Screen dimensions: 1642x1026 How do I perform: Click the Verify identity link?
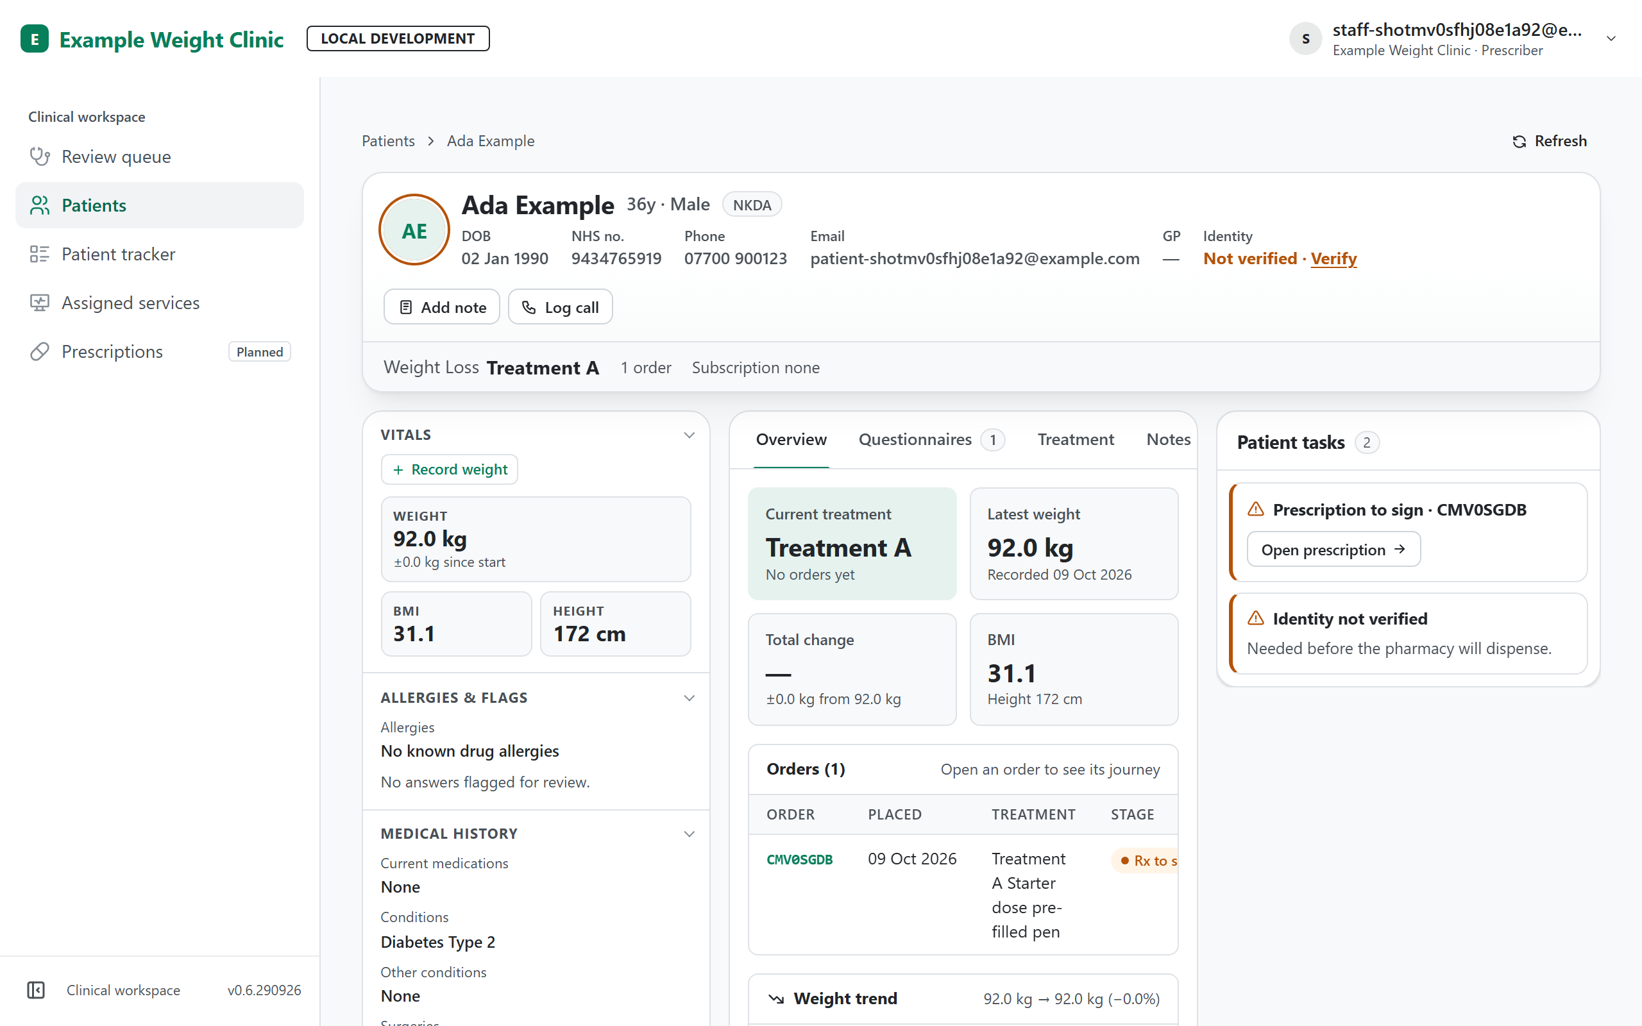coord(1333,258)
